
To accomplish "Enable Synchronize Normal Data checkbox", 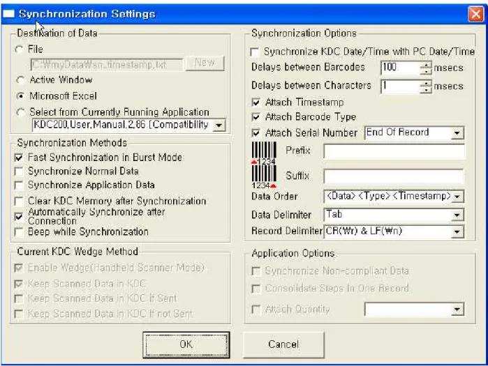I will 19,171.
